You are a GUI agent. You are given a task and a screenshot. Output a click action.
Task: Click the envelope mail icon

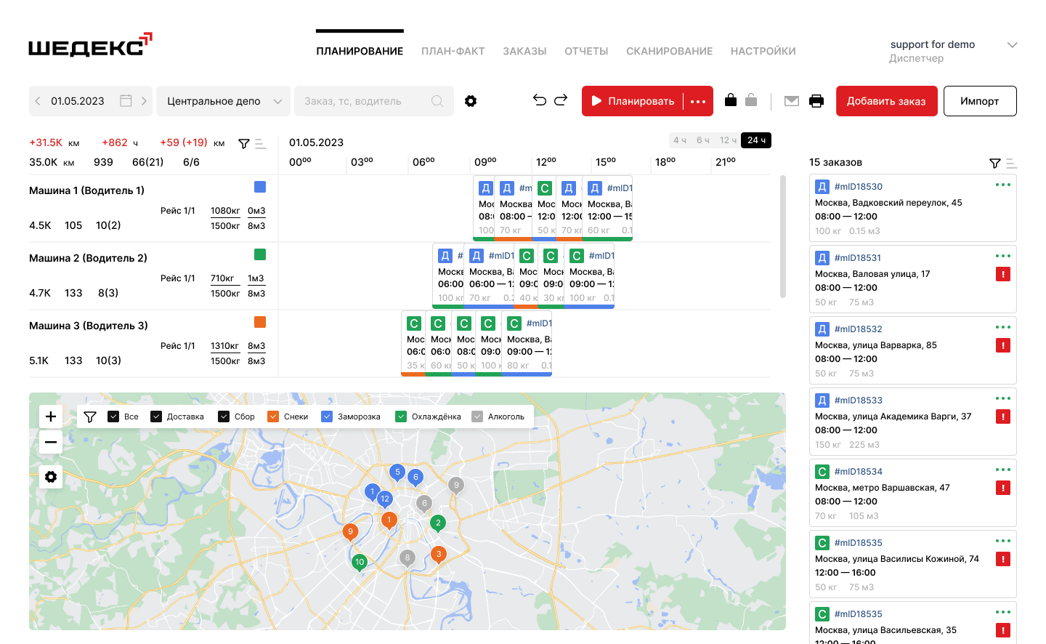pyautogui.click(x=792, y=101)
